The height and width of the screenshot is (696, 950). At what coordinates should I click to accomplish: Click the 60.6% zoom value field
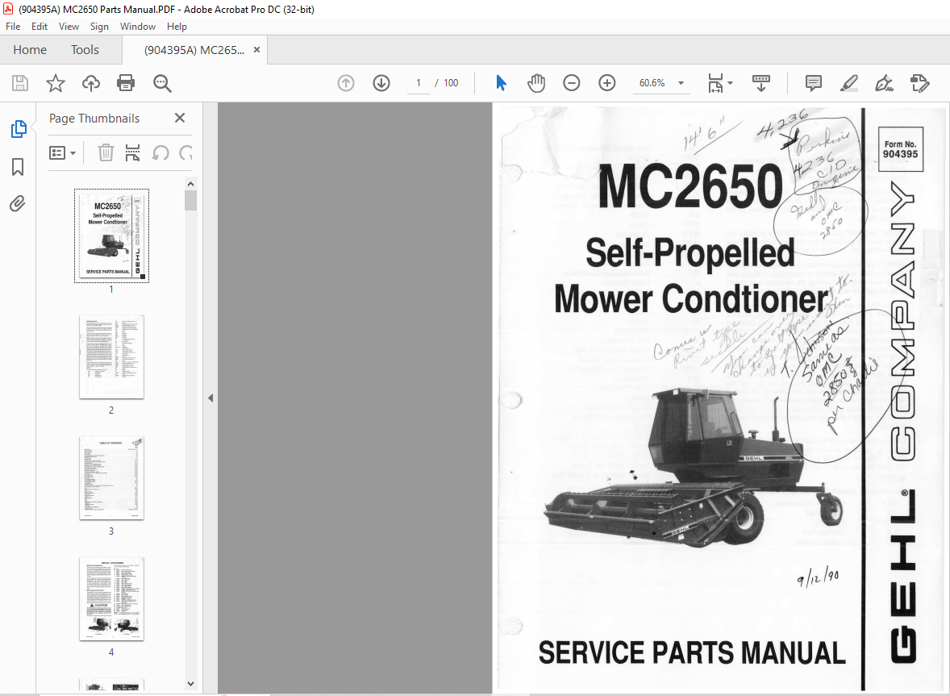(x=652, y=83)
